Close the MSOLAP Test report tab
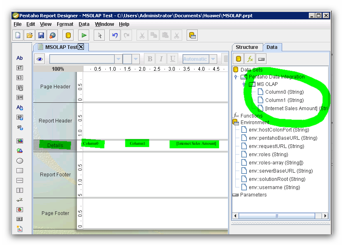The width and height of the screenshot is (343, 245). [81, 47]
